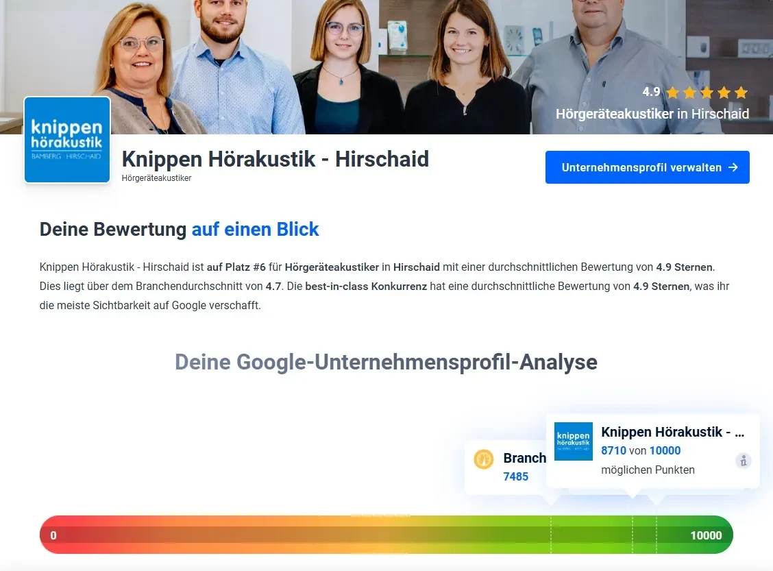Click the 4.9 star rating in the header

tap(695, 93)
